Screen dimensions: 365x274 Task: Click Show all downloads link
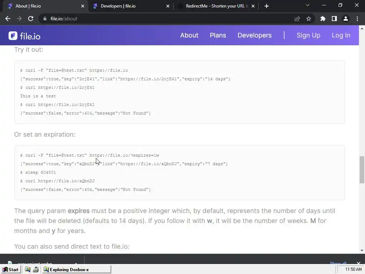tap(338, 263)
